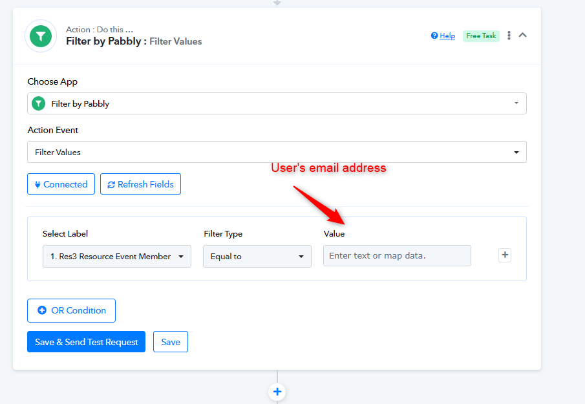Focus the Value text input field
Screen dimensions: 585x404
397,255
